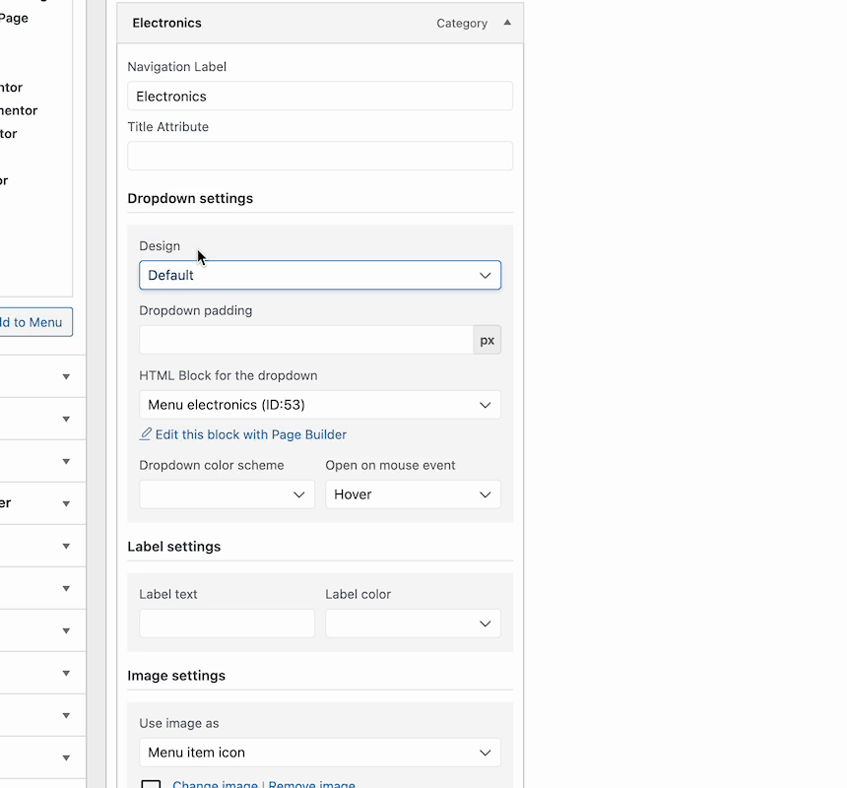Expand the bottommost accordion arrow in left sidebar
The width and height of the screenshot is (847, 788).
coord(66,757)
